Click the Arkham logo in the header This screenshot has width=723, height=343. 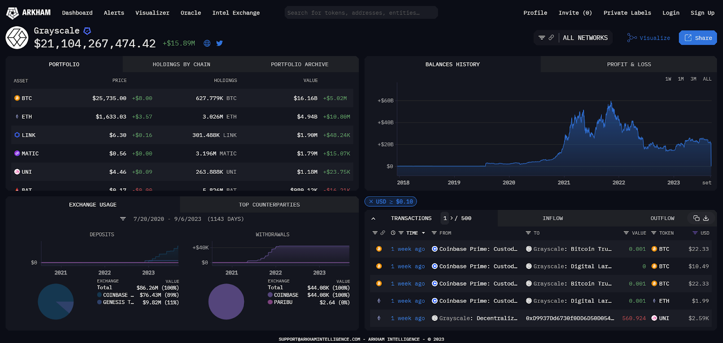(28, 13)
